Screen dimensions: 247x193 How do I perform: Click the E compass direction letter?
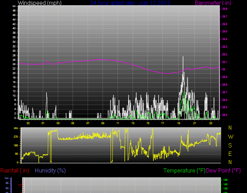coord(230,154)
